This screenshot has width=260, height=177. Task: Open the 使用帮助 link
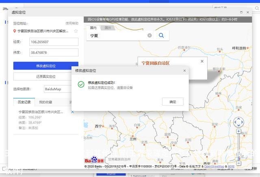(72, 23)
